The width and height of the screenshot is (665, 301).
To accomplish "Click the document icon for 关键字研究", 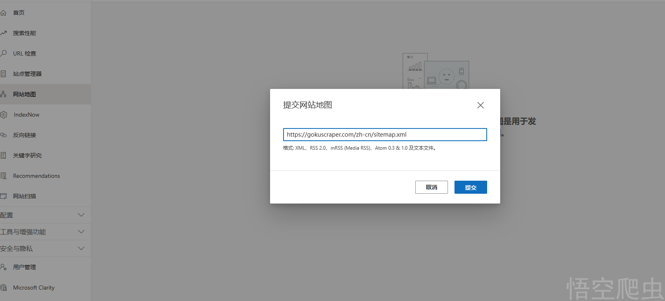I will (x=3, y=155).
